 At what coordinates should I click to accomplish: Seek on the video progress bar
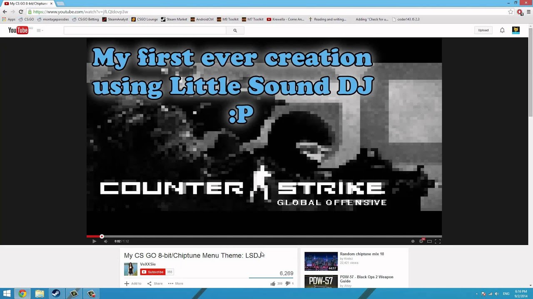(264, 236)
